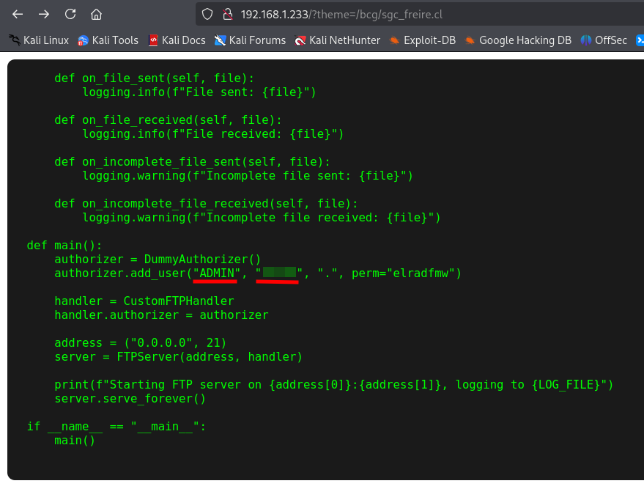The width and height of the screenshot is (644, 489).
Task: Open the Exploit-DB bookmark
Action: click(426, 40)
